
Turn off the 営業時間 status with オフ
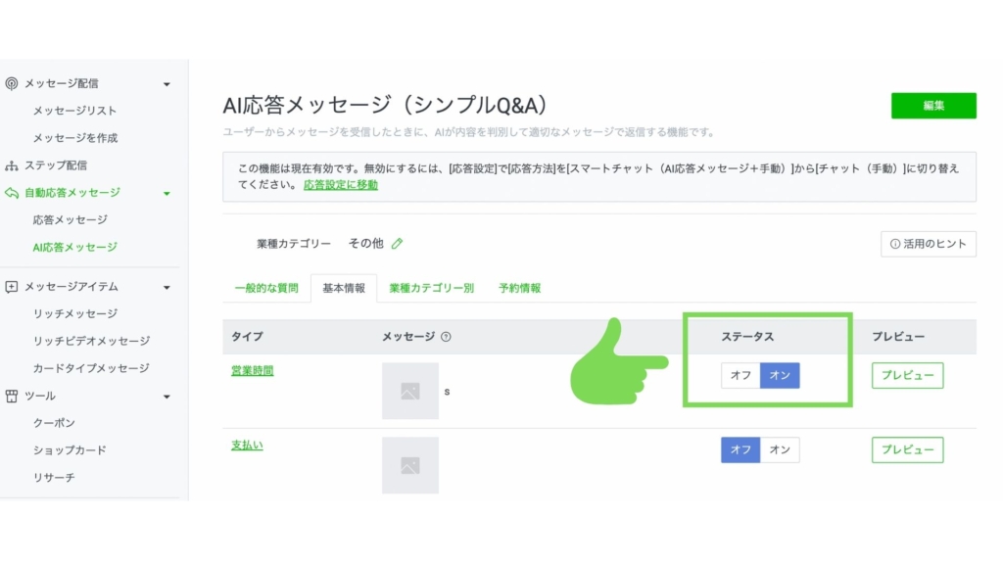coord(740,375)
